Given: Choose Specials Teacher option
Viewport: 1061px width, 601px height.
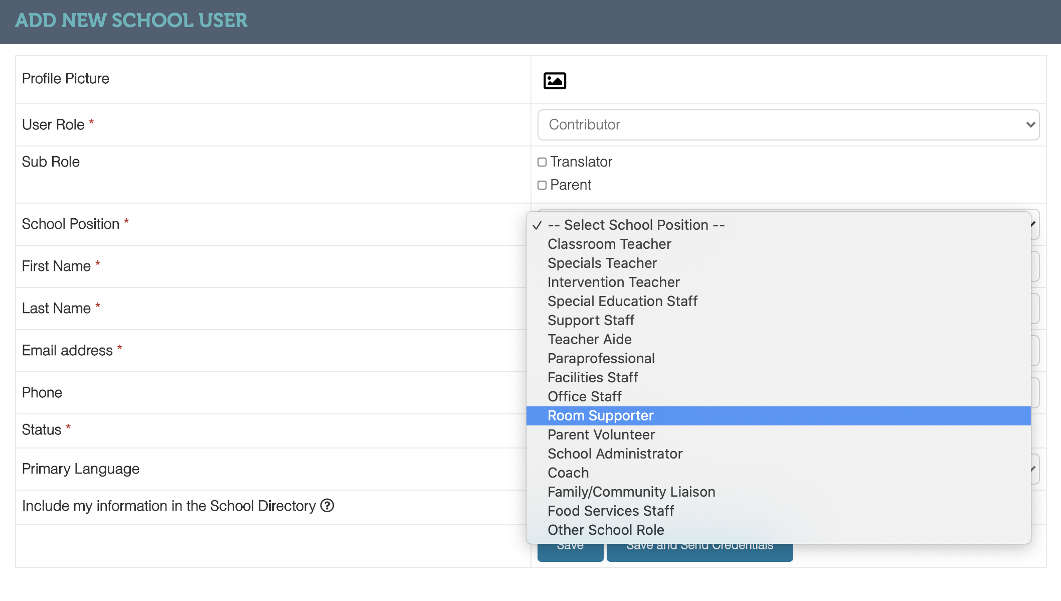Looking at the screenshot, I should point(602,263).
